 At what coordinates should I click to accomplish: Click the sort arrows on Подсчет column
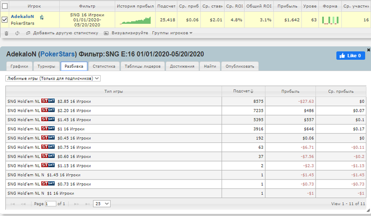(252, 91)
